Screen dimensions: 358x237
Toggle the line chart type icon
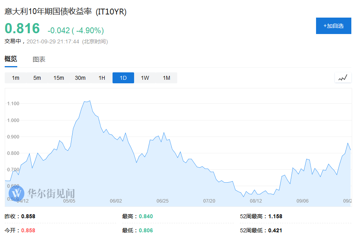click(x=343, y=78)
